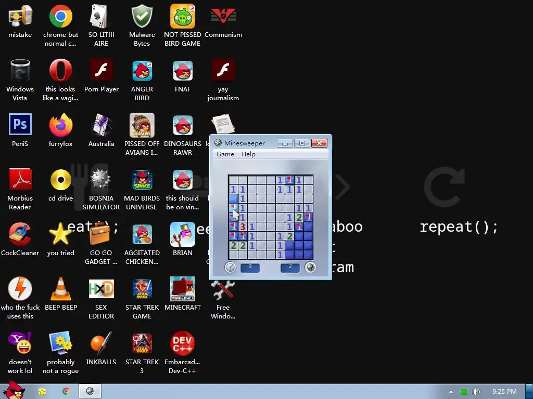
Task: Open Chrome from the taskbar
Action: 66,392
